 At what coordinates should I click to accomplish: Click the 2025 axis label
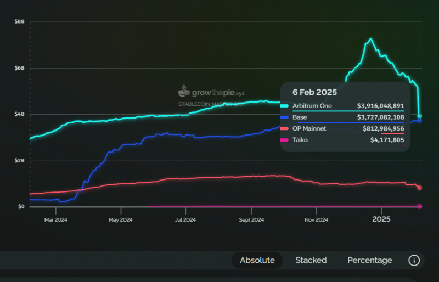381,219
